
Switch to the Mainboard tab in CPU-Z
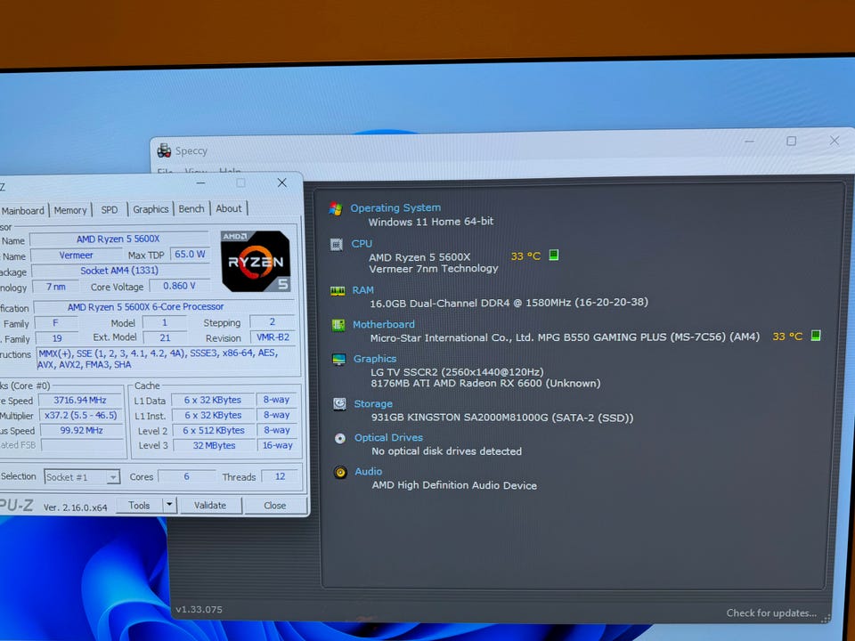(x=23, y=210)
